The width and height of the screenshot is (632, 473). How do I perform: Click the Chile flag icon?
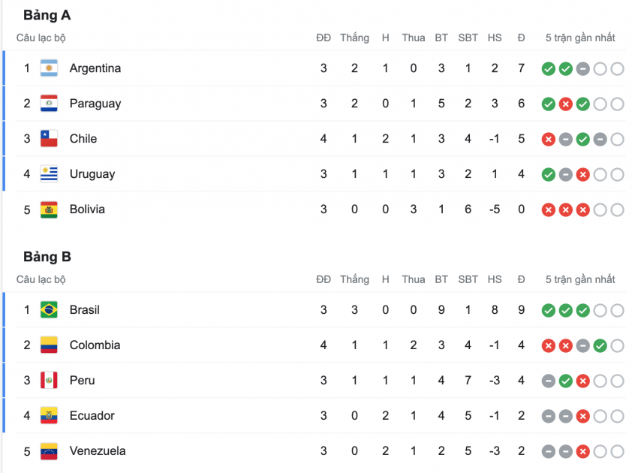tap(49, 139)
